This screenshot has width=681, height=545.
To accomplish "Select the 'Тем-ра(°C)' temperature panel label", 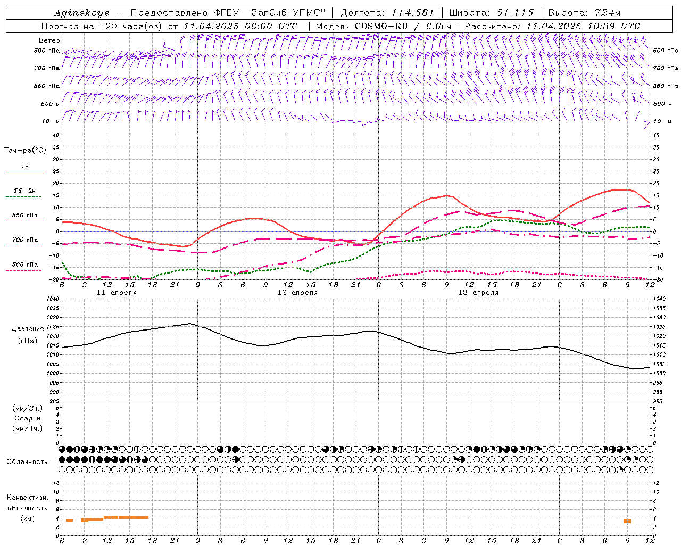I will coord(25,151).
